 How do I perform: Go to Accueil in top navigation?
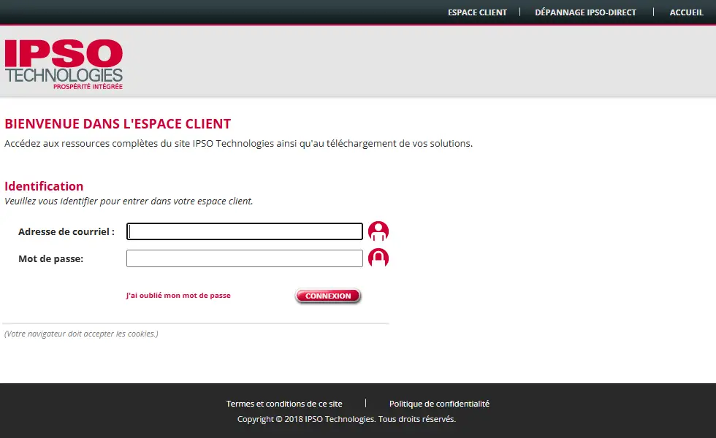tap(686, 12)
